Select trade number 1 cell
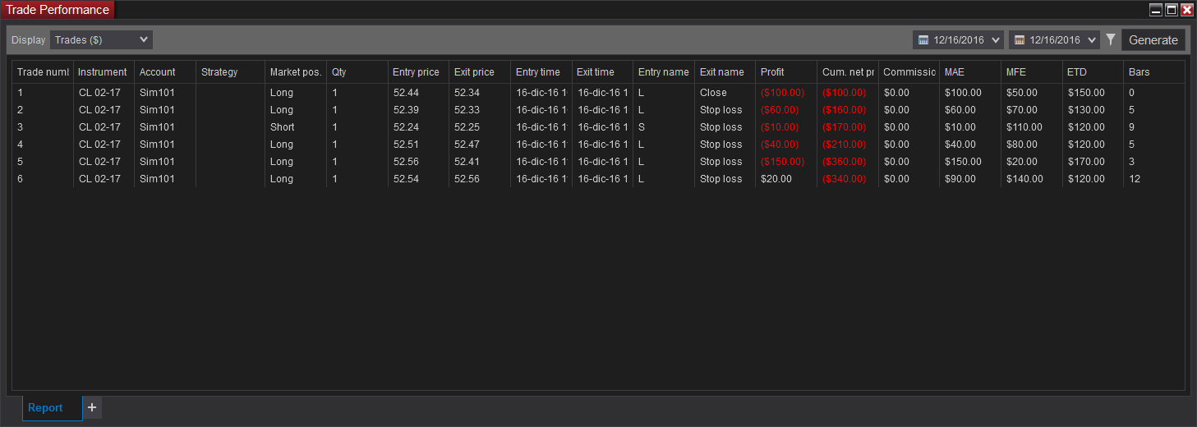The image size is (1197, 427). [43, 93]
